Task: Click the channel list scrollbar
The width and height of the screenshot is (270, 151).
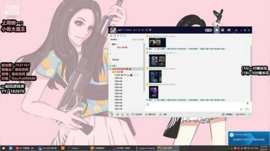Action: point(144,67)
